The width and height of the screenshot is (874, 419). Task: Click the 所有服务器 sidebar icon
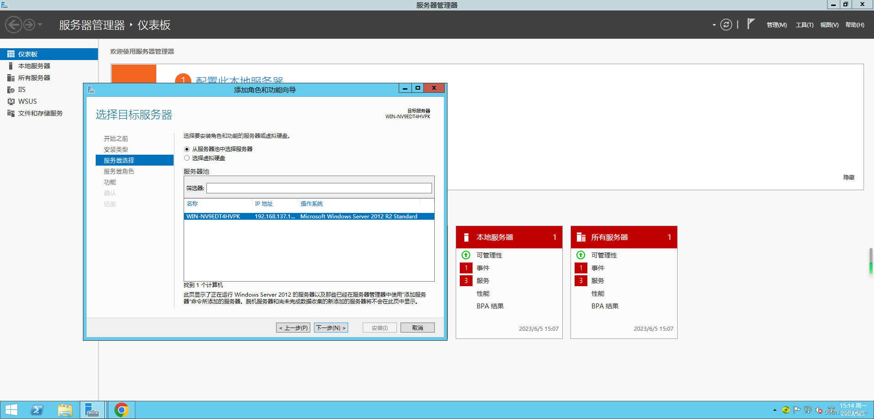(x=11, y=78)
